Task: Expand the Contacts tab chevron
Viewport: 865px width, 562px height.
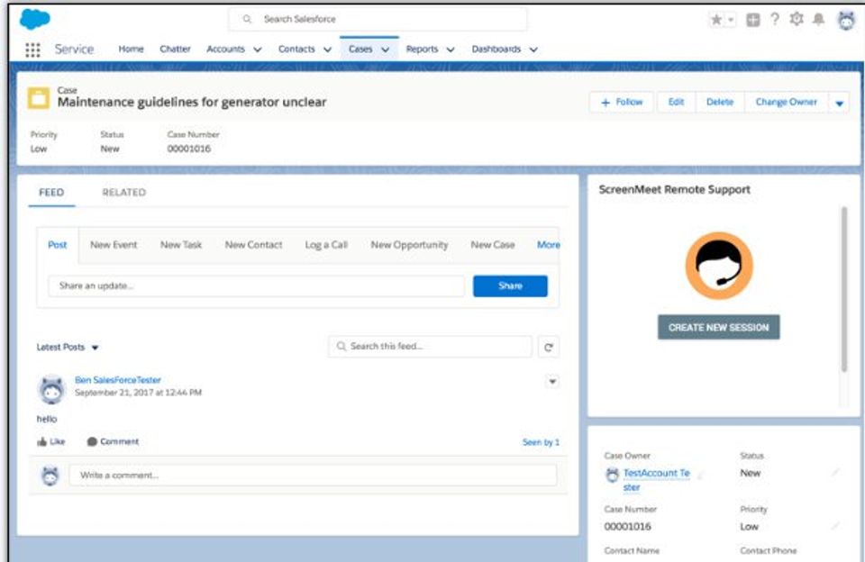Action: pyautogui.click(x=327, y=50)
